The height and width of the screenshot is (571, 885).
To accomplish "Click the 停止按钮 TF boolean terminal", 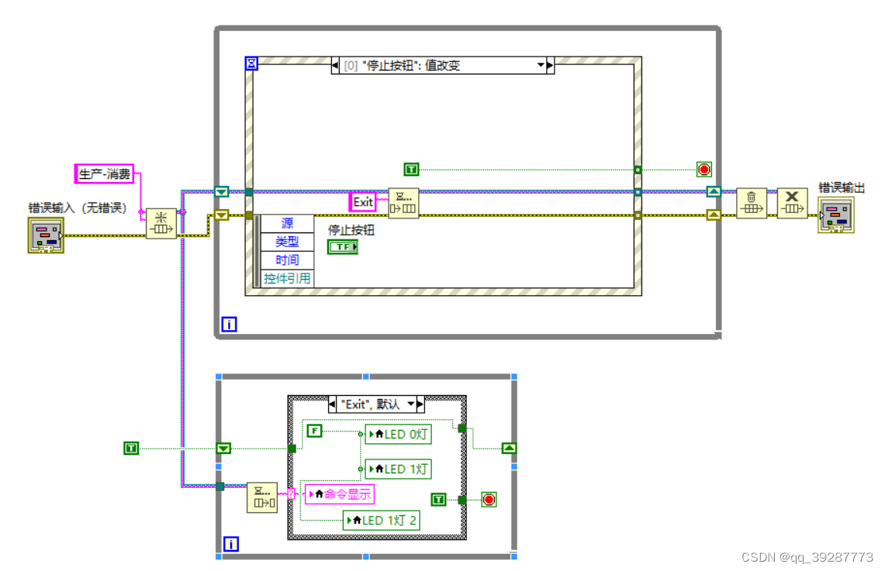I will tap(342, 246).
